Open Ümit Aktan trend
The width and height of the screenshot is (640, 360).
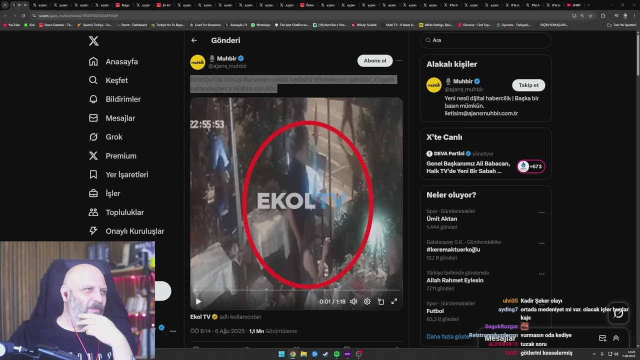pyautogui.click(x=441, y=219)
